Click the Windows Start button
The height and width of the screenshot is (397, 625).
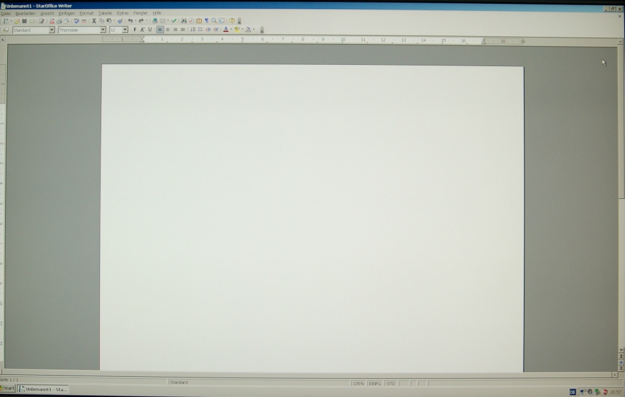click(8, 389)
